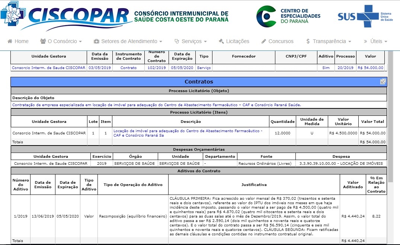The image size is (400, 245).
Task: Expand the Úteis dropdown menu
Action: [x=375, y=41]
